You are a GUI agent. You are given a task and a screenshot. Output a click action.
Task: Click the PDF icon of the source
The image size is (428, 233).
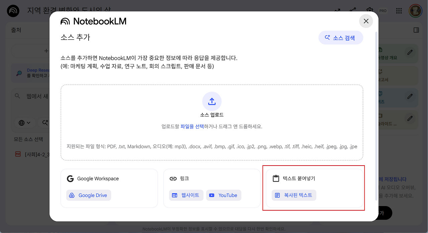click(x=18, y=154)
